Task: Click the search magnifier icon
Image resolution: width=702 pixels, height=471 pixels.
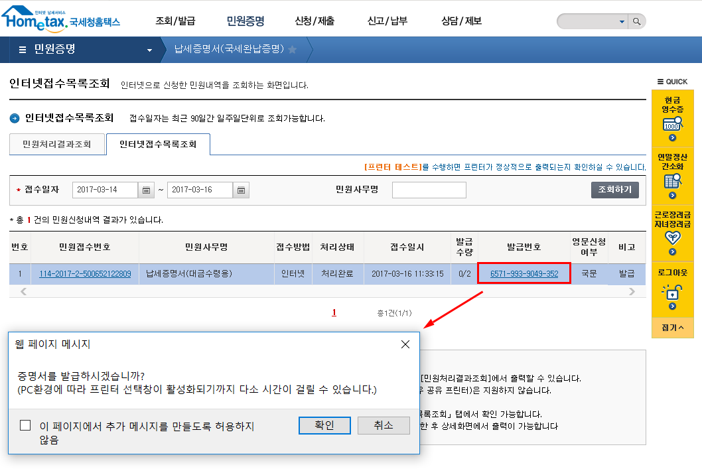Action: tap(636, 22)
